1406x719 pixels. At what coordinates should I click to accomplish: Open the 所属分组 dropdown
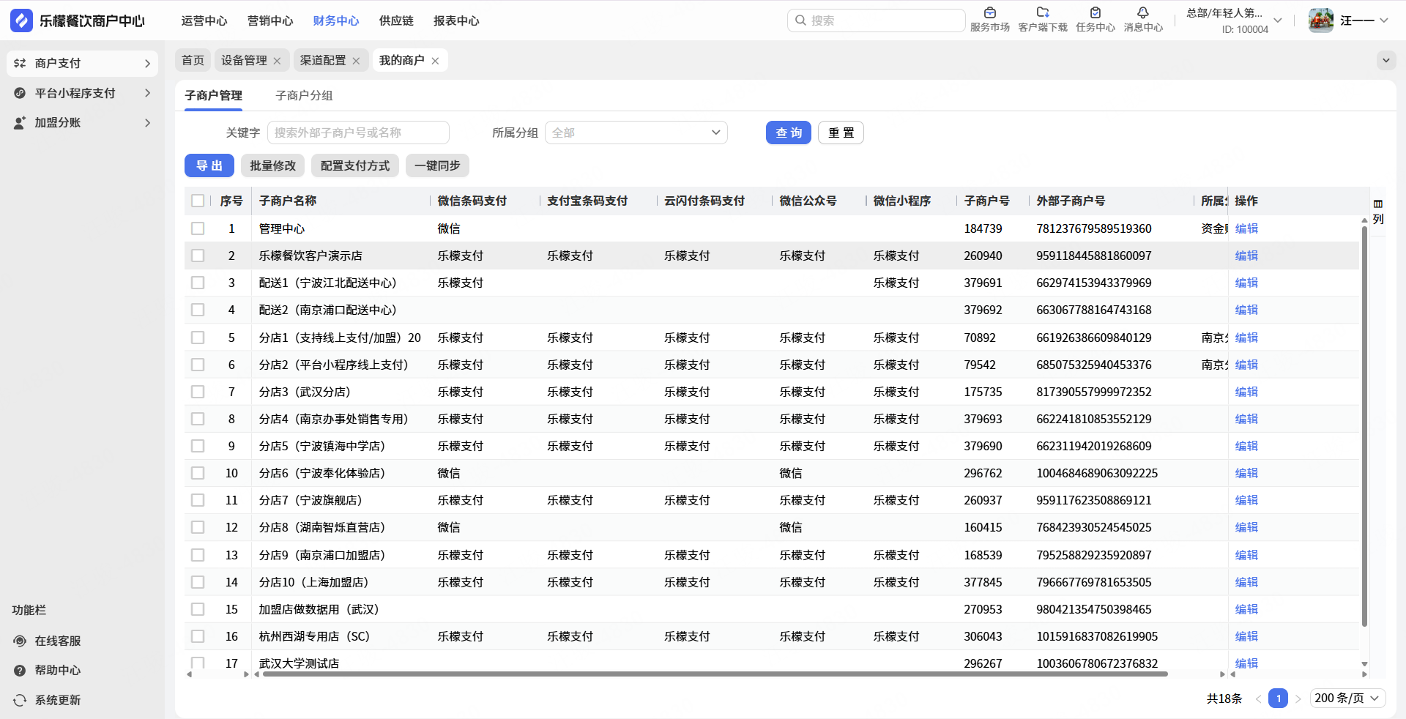[x=636, y=133]
